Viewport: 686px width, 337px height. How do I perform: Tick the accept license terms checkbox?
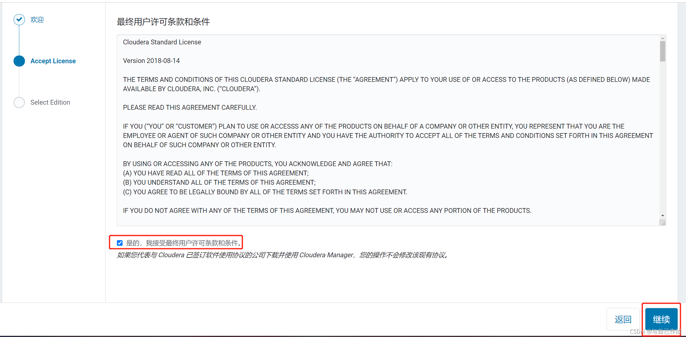click(x=120, y=243)
